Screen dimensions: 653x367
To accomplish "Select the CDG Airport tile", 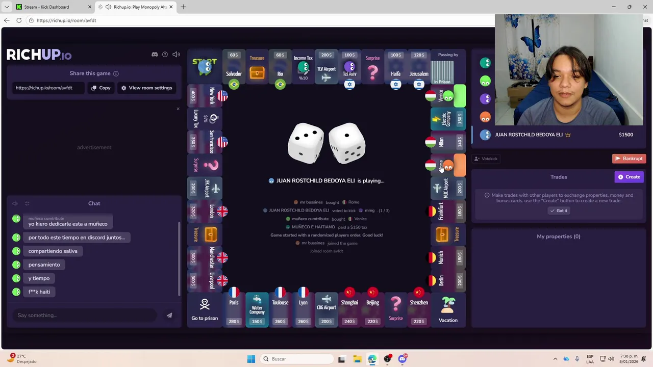I will pyautogui.click(x=326, y=309).
